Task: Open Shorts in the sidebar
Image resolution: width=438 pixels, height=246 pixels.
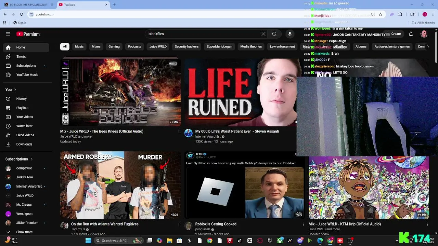Action: 26,56
